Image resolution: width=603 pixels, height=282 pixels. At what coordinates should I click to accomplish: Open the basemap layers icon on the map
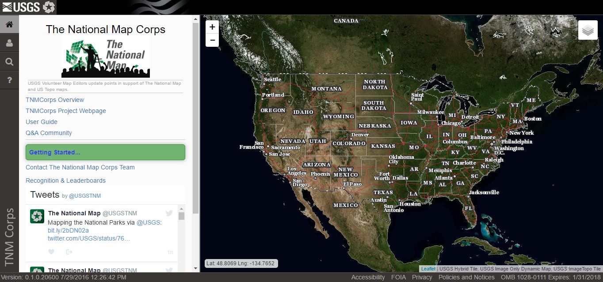click(588, 30)
